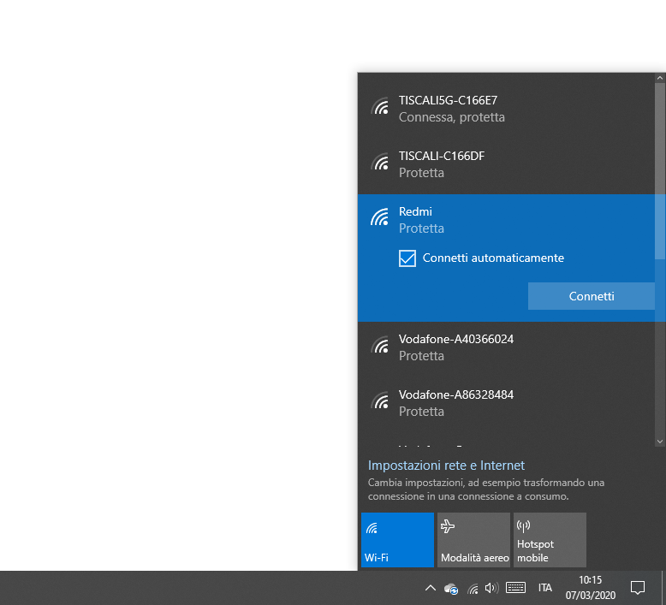
Task: Turn on Hotspot mobile tile
Action: [x=550, y=540]
